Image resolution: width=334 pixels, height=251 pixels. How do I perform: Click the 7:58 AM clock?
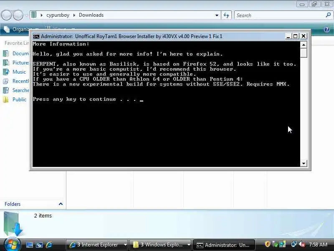pyautogui.click(x=318, y=245)
